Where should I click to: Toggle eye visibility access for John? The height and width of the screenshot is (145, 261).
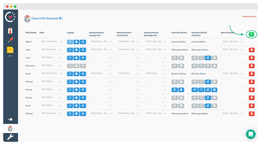(83, 50)
